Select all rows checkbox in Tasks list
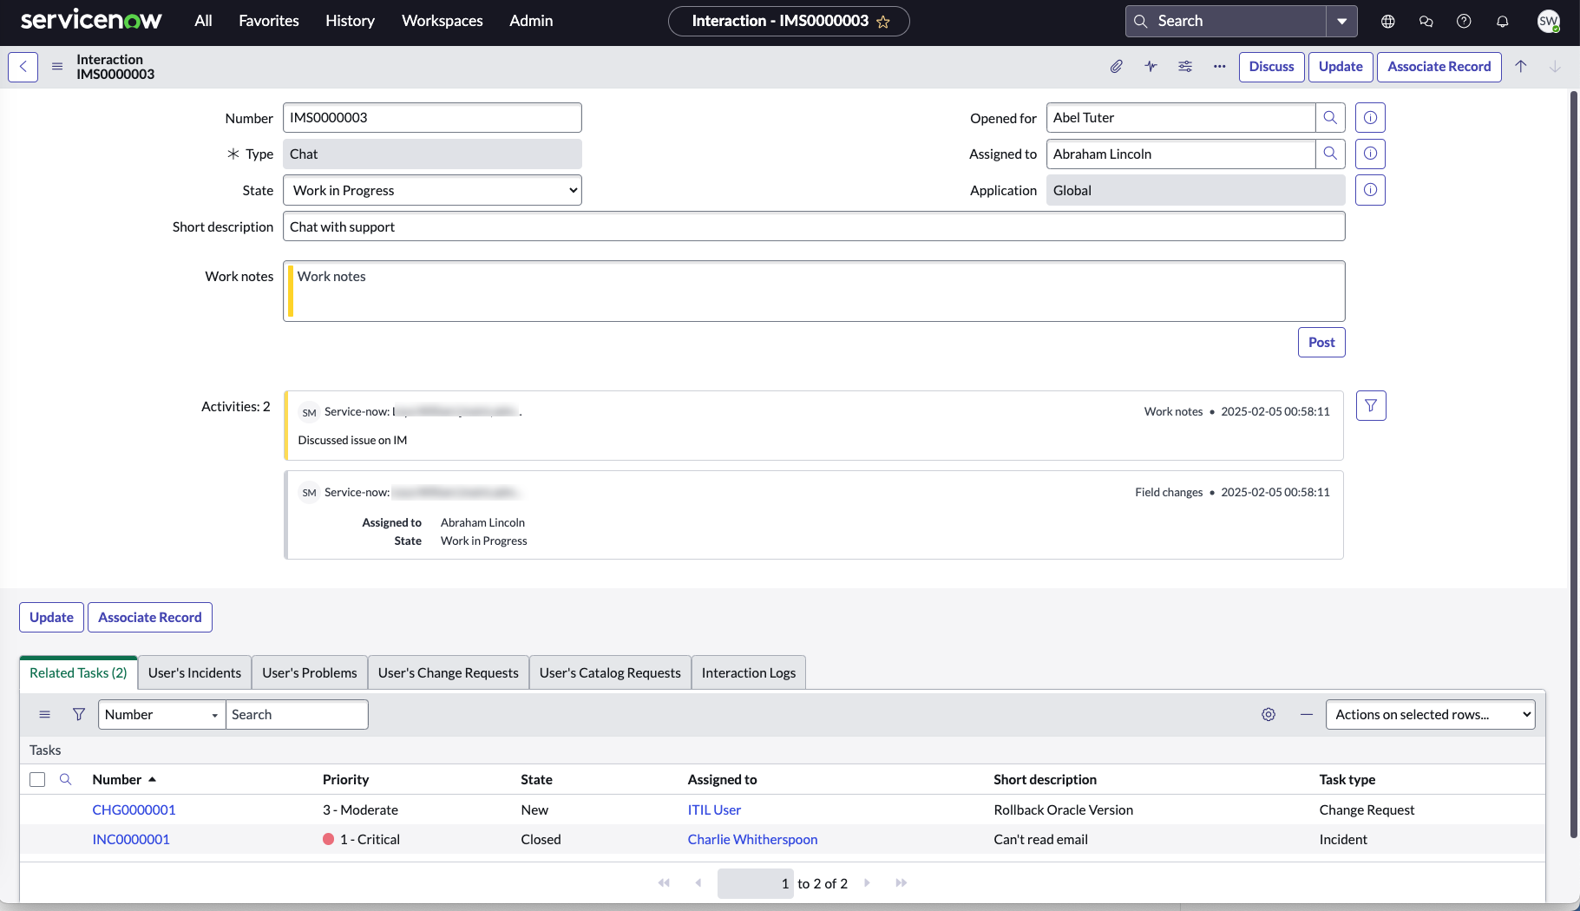Image resolution: width=1580 pixels, height=911 pixels. (37, 780)
